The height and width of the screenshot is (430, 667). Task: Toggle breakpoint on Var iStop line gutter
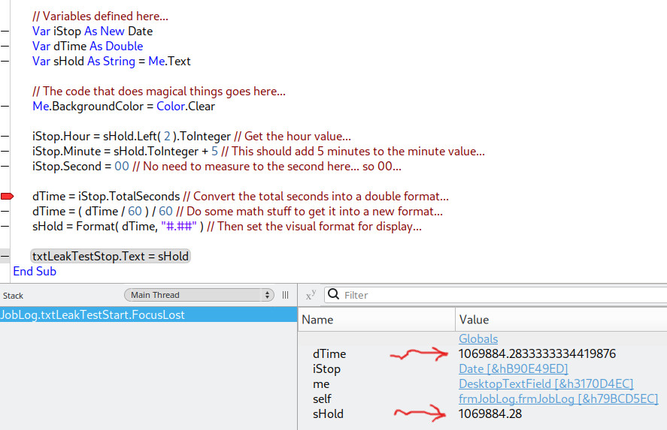(7, 32)
